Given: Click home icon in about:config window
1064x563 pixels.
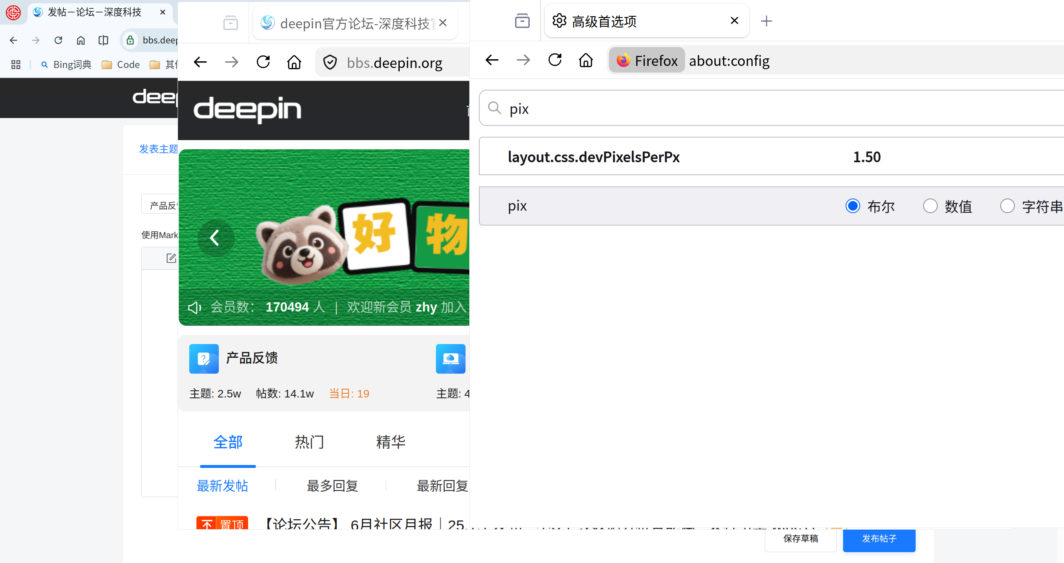Looking at the screenshot, I should [586, 60].
